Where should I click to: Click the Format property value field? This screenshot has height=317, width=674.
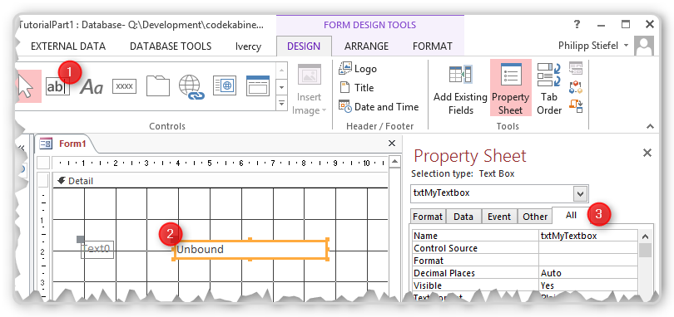(588, 261)
